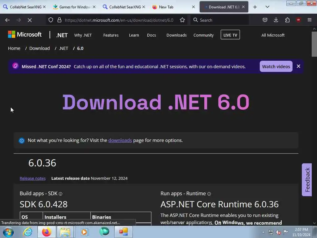The height and width of the screenshot is (238, 317).
Task: Click the network tray icon
Action: click(271, 232)
